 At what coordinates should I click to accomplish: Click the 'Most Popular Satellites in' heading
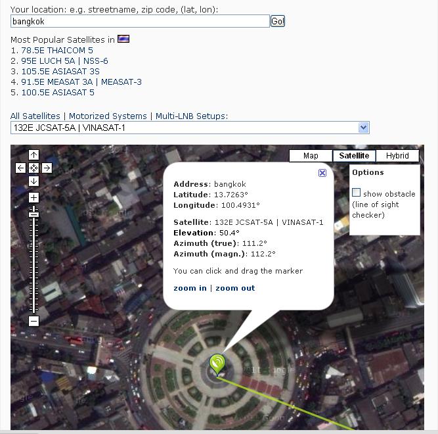coord(62,40)
